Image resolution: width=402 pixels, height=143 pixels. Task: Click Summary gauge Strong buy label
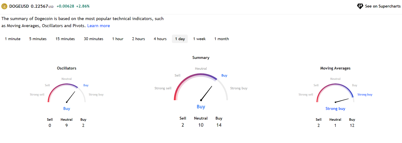(x=239, y=88)
